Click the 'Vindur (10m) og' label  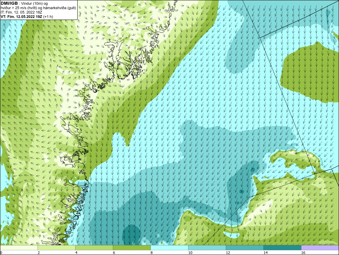(35, 4)
